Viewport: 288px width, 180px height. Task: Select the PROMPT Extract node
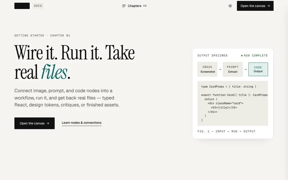pos(233,69)
